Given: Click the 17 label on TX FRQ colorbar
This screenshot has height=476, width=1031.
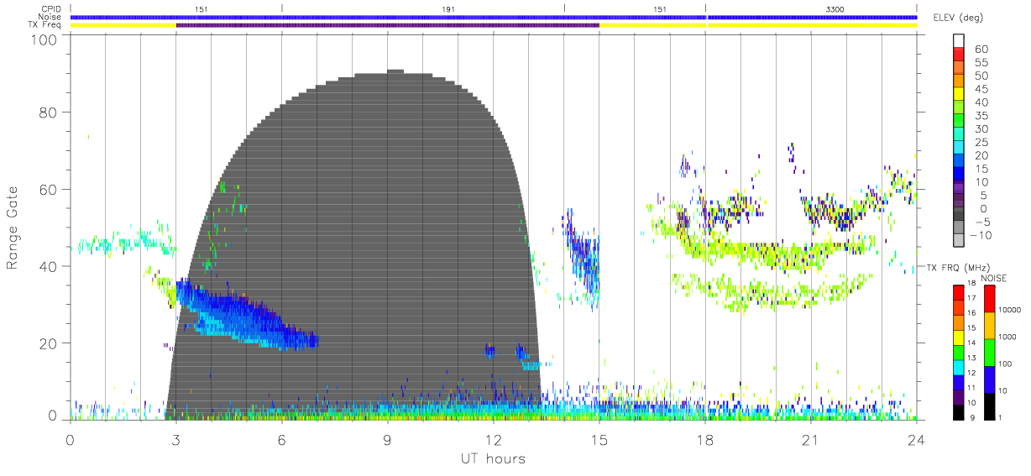Looking at the screenshot, I should click(970, 298).
